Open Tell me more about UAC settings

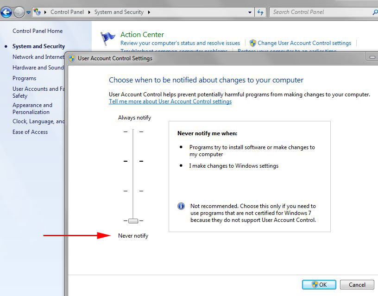(x=170, y=101)
